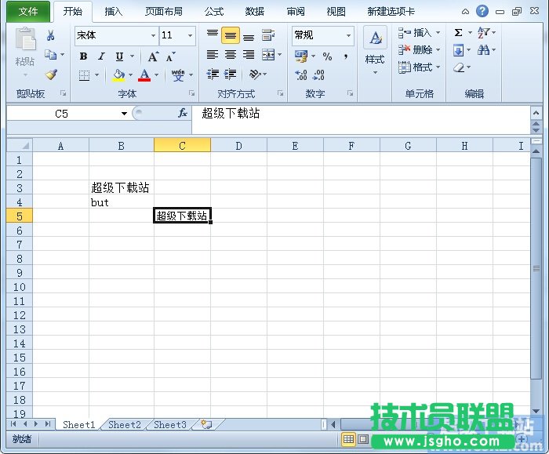Open the Insert Function fx button

coord(183,113)
